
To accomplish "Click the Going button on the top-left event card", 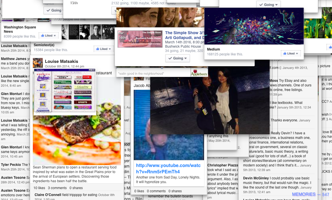I will click(x=54, y=10).
